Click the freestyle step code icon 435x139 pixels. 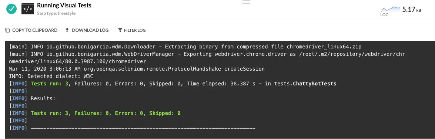(27, 9)
